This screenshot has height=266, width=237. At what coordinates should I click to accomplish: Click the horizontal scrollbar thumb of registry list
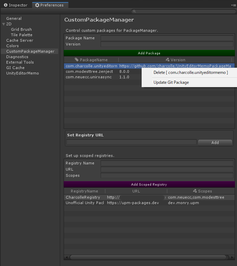click(x=148, y=257)
